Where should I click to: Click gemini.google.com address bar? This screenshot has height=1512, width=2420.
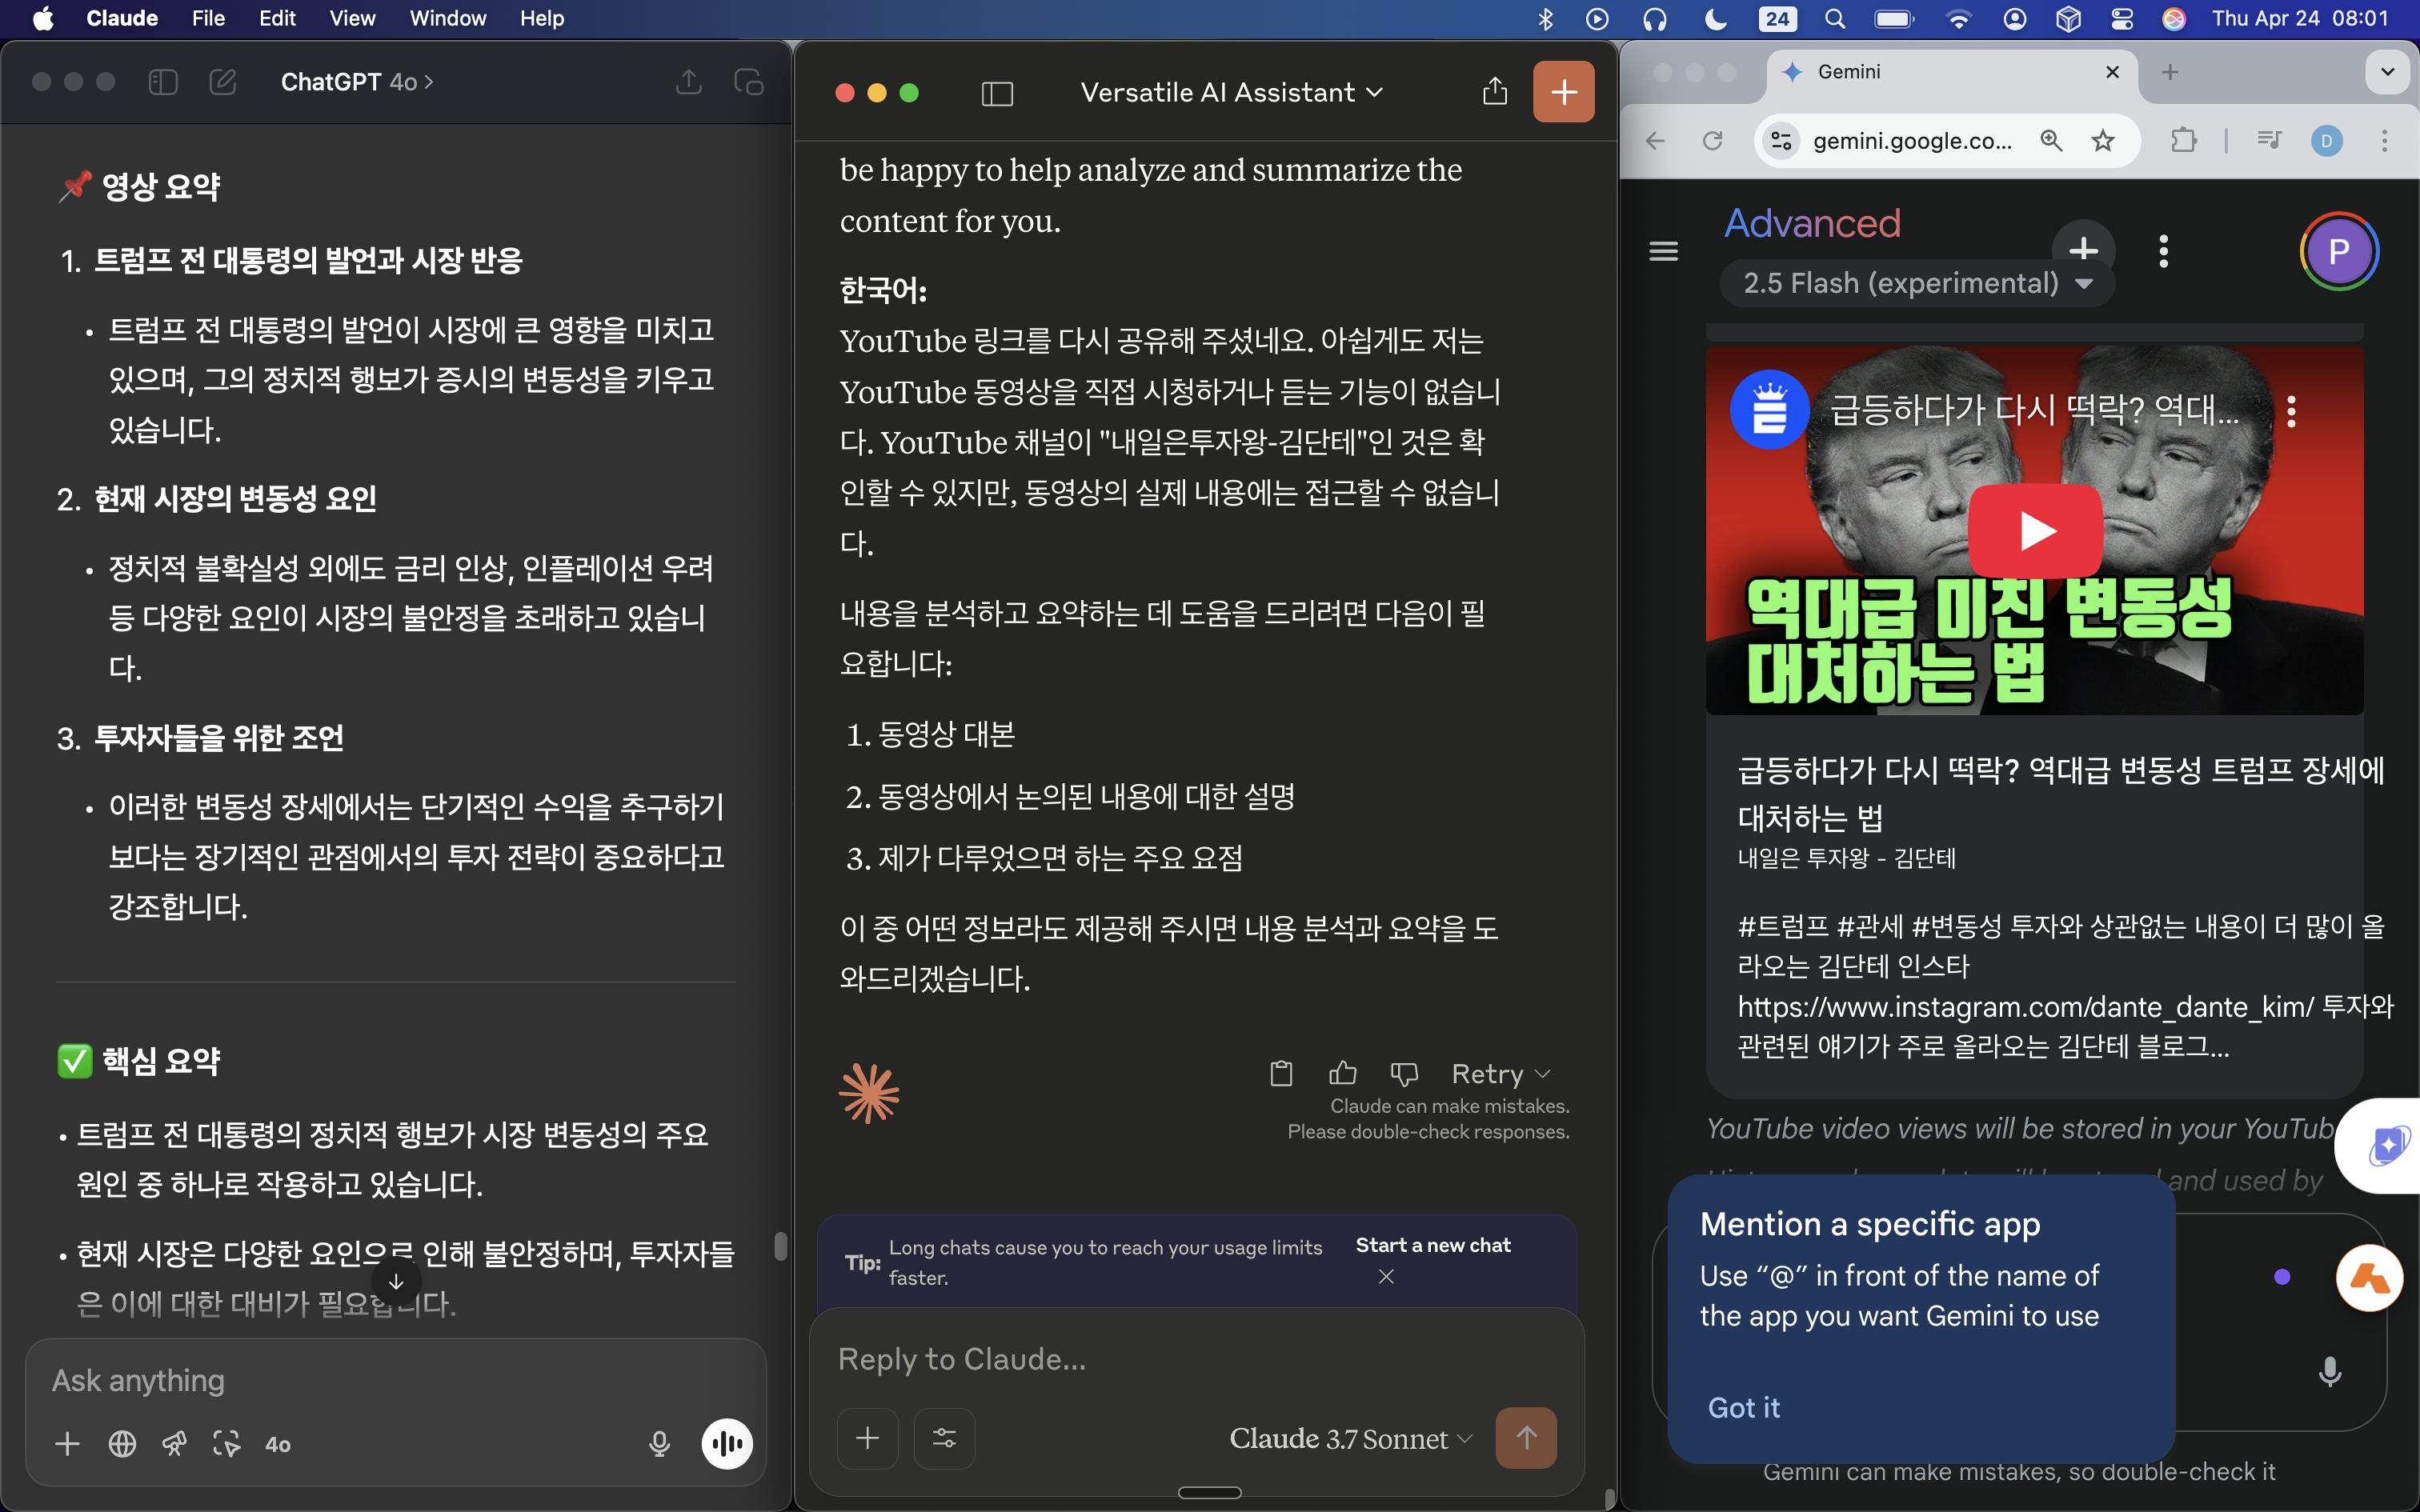pos(1912,141)
